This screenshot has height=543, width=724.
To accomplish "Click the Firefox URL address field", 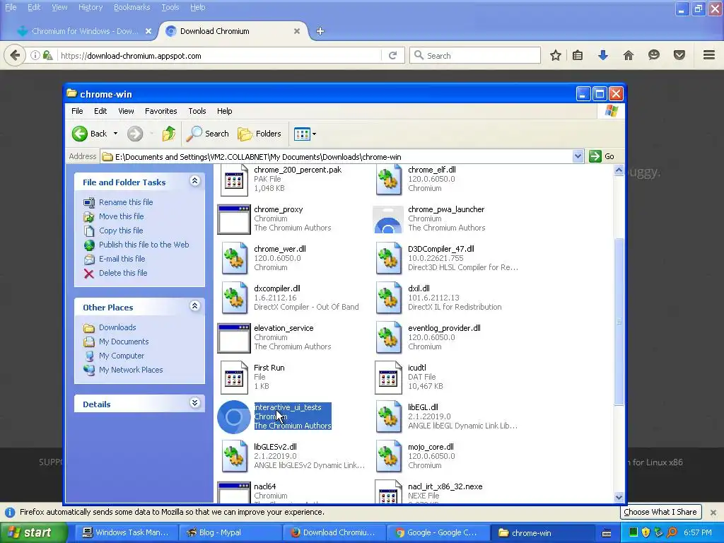I will pos(220,56).
